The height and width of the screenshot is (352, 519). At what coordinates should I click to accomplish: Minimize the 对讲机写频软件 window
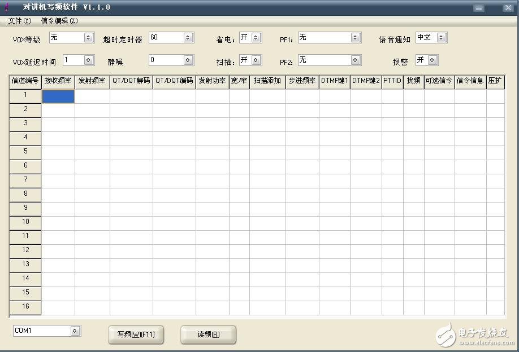(x=479, y=8)
